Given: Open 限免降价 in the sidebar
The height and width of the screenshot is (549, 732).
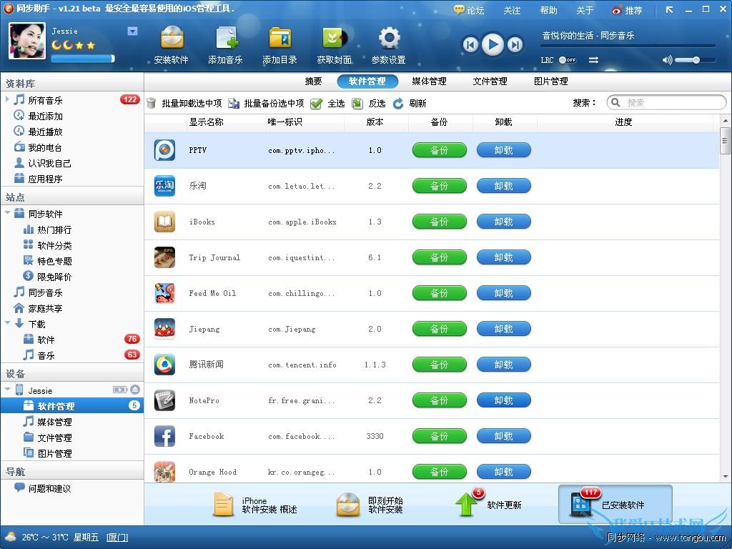Looking at the screenshot, I should tap(54, 277).
